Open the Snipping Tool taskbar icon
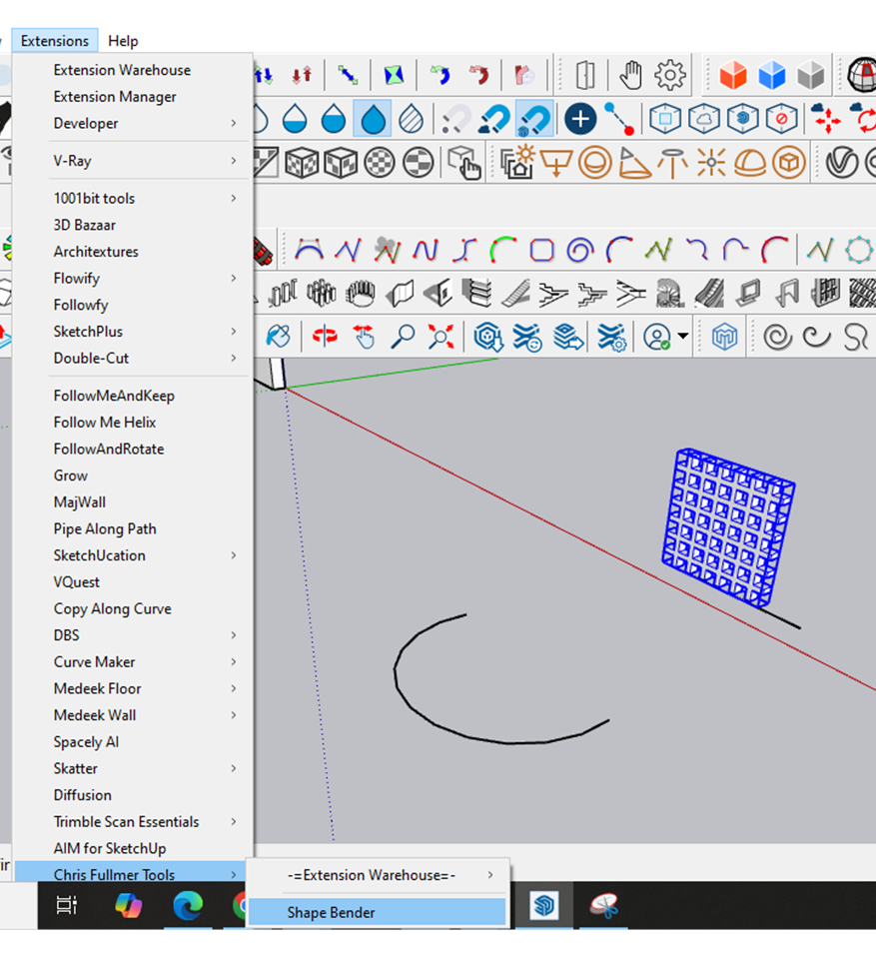Screen dimensions: 876x961 (604, 905)
